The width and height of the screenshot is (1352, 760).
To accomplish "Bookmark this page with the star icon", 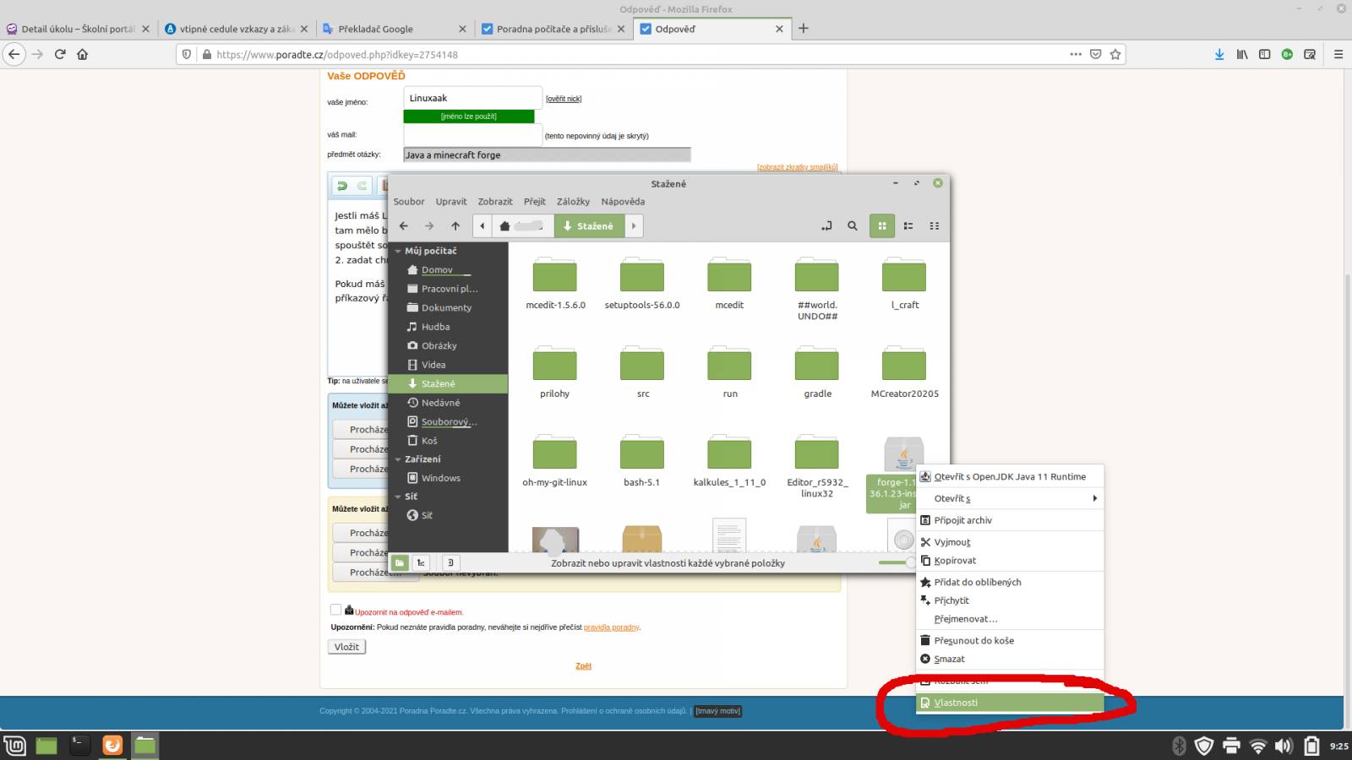I will pos(1115,54).
